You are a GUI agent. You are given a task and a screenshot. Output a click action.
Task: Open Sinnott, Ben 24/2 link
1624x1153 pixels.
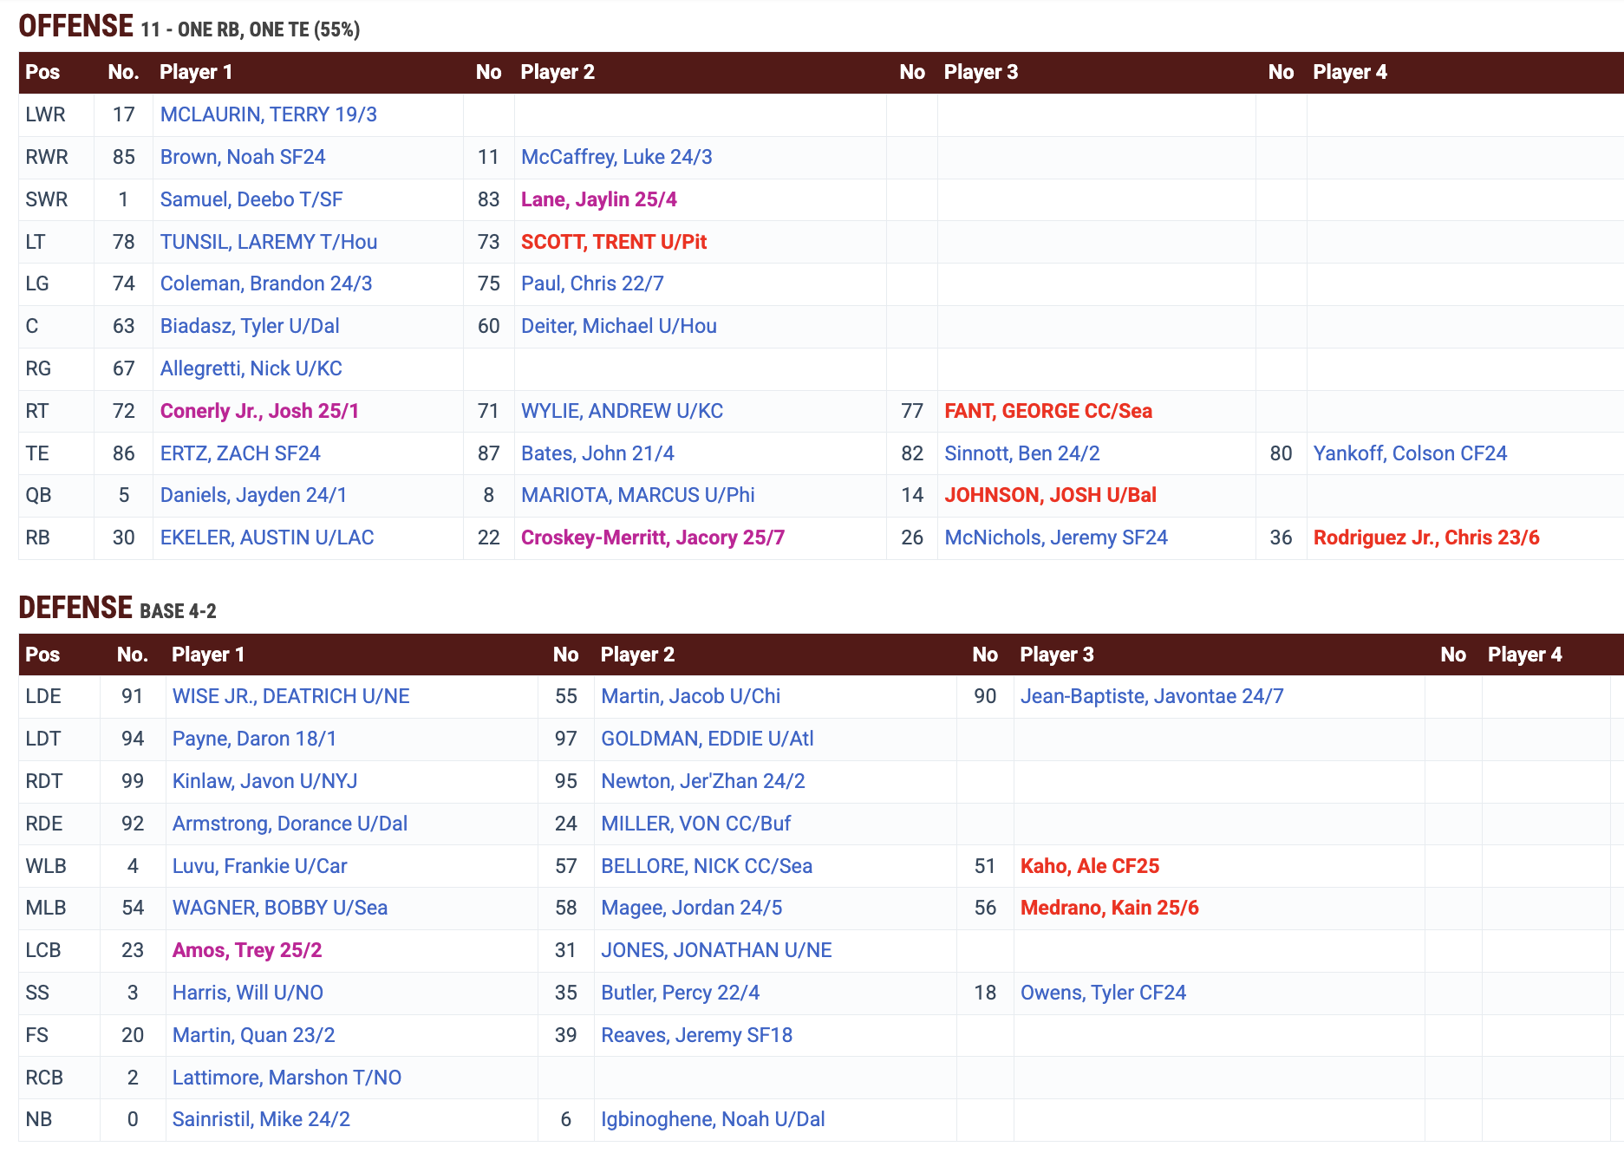coord(1021,453)
